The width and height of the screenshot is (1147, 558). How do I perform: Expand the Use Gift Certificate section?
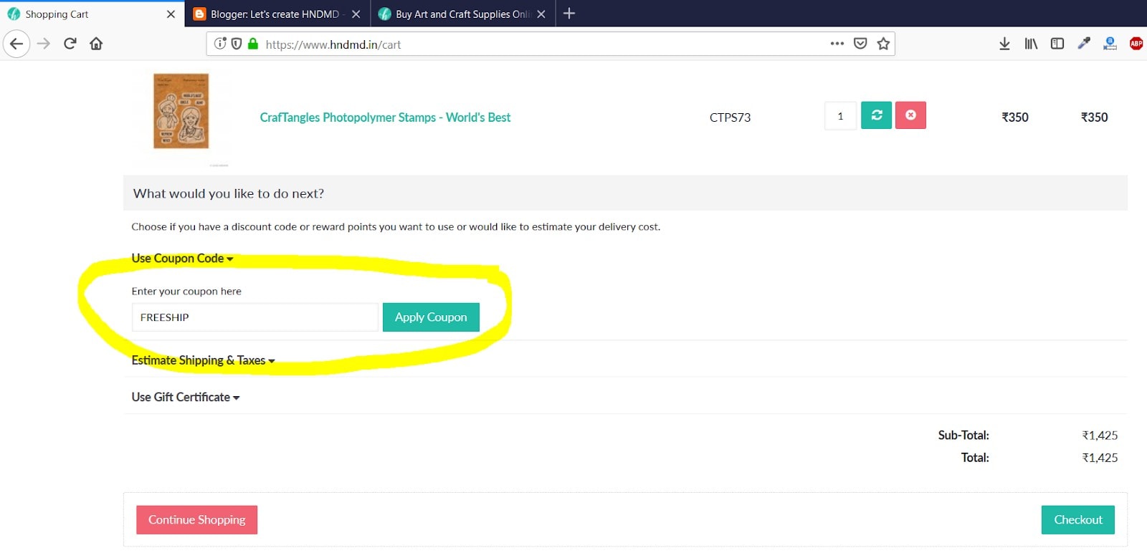[185, 397]
